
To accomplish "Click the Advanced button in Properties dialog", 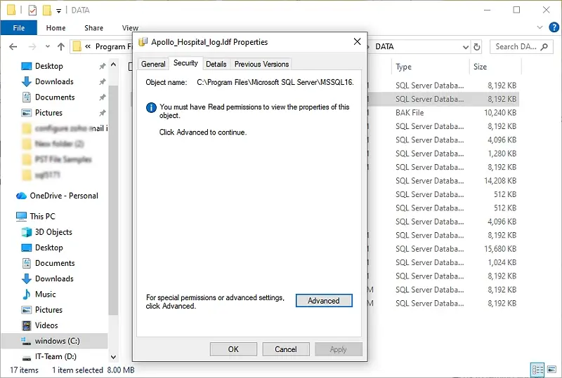I will (324, 300).
